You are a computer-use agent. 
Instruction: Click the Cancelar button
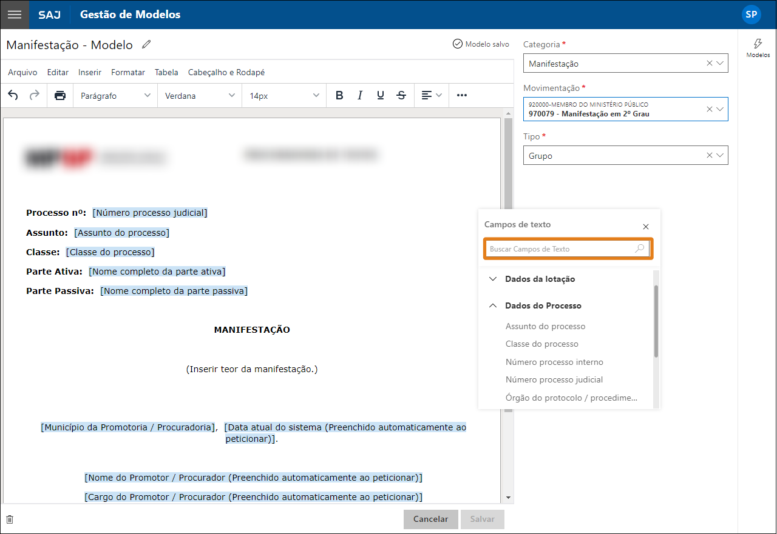pyautogui.click(x=430, y=519)
